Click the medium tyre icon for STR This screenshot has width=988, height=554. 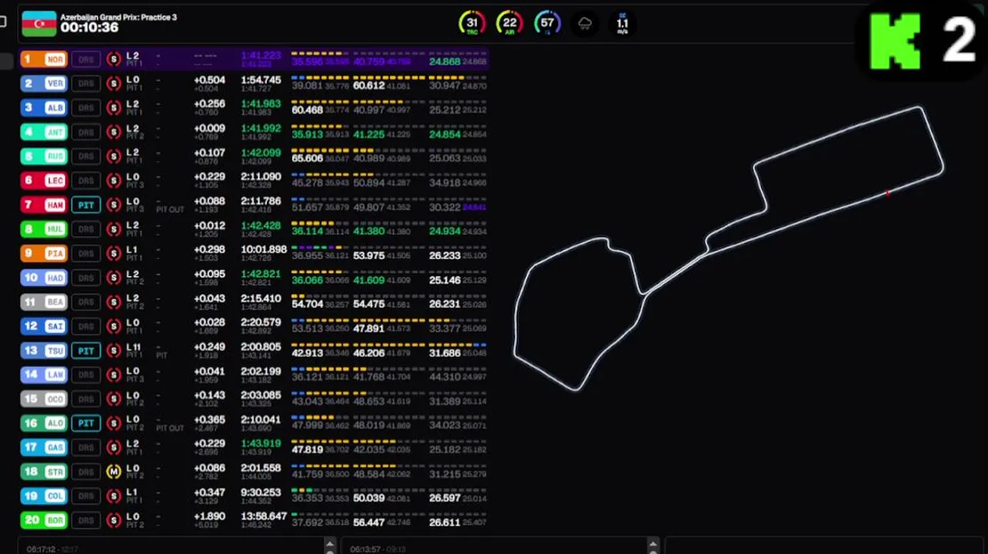[114, 472]
